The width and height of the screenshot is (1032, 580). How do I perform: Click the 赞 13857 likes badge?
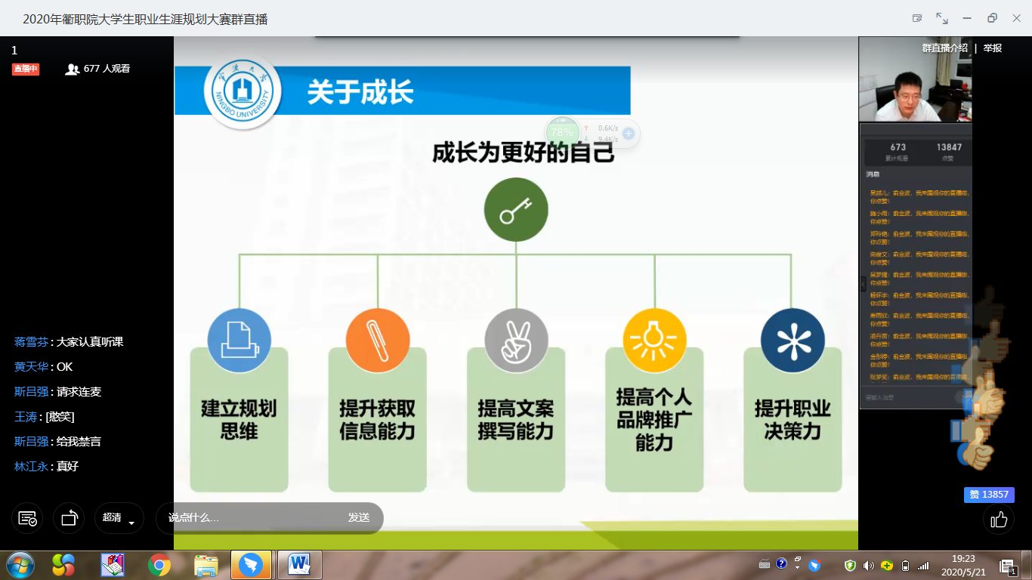pyautogui.click(x=988, y=495)
